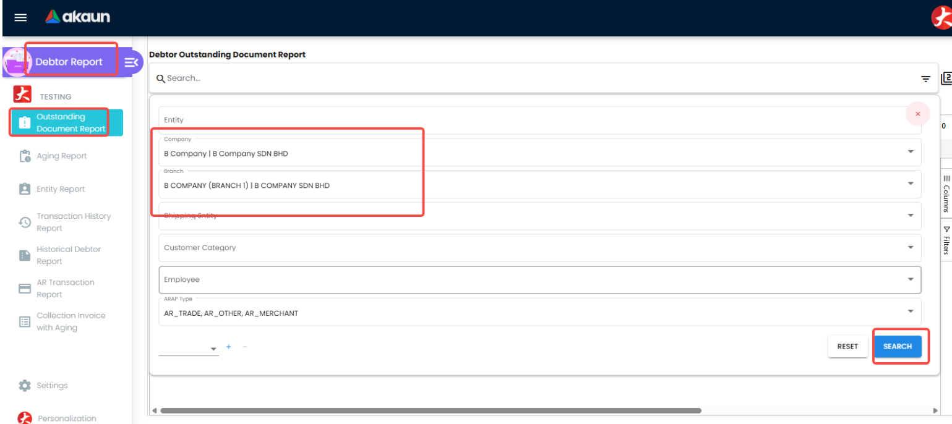
Task: Open the navigation hamburger menu
Action: tap(20, 17)
